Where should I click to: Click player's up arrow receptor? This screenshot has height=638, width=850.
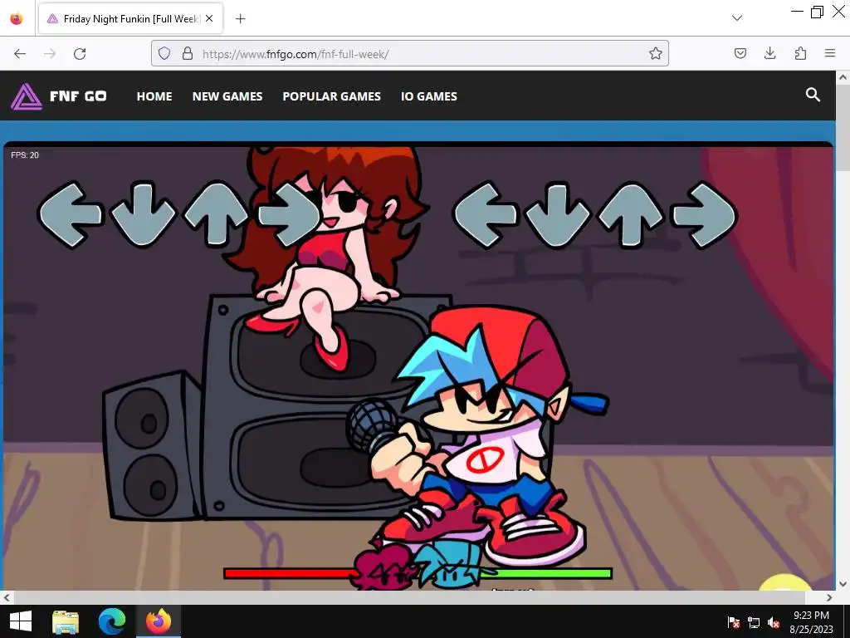click(631, 215)
